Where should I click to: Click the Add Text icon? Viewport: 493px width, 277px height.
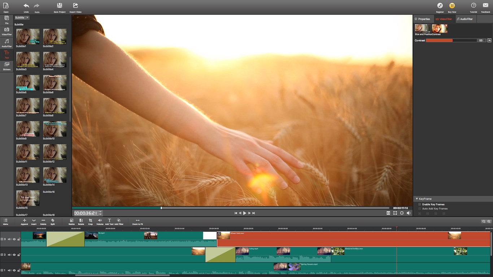point(109,221)
